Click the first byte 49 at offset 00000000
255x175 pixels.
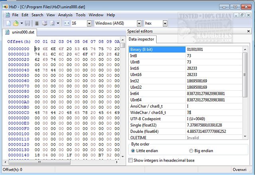coord(37,49)
